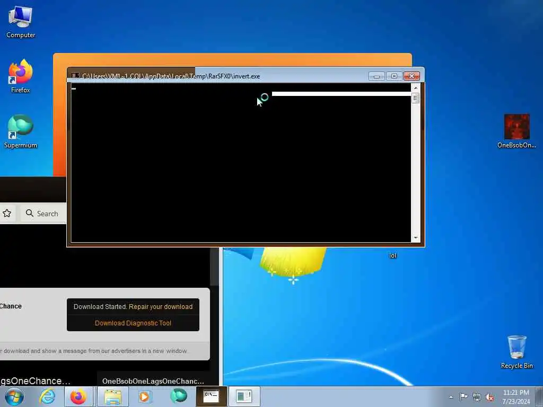Click the 'Repair your download' link
Image resolution: width=543 pixels, height=407 pixels.
161,307
